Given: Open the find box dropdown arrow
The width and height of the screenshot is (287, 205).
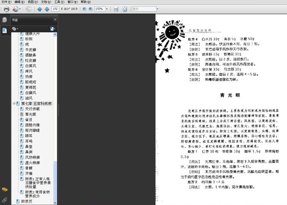Looking at the screenshot, I should click(x=157, y=9).
